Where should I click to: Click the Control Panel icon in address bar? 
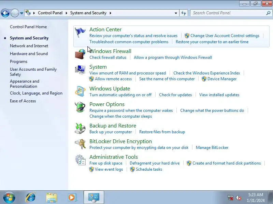pyautogui.click(x=28, y=13)
